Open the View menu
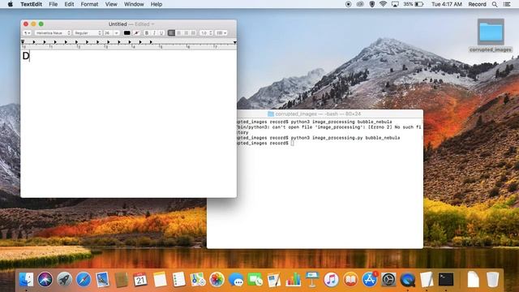 click(111, 4)
